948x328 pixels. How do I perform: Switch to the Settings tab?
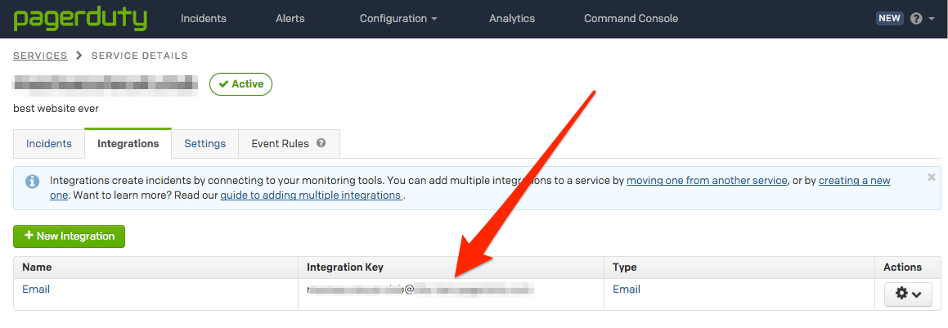[x=204, y=144]
